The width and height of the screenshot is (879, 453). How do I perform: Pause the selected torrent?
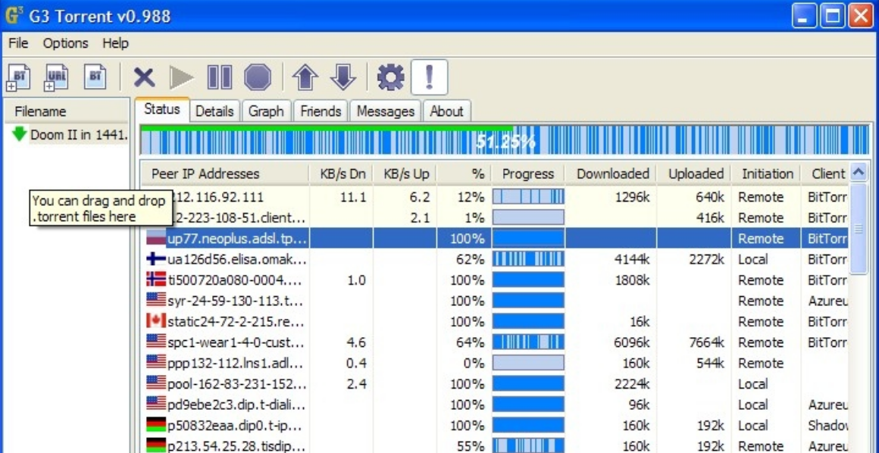click(219, 77)
